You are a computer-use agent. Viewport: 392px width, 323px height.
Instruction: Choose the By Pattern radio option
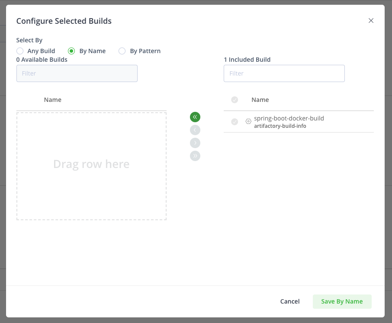(122, 51)
